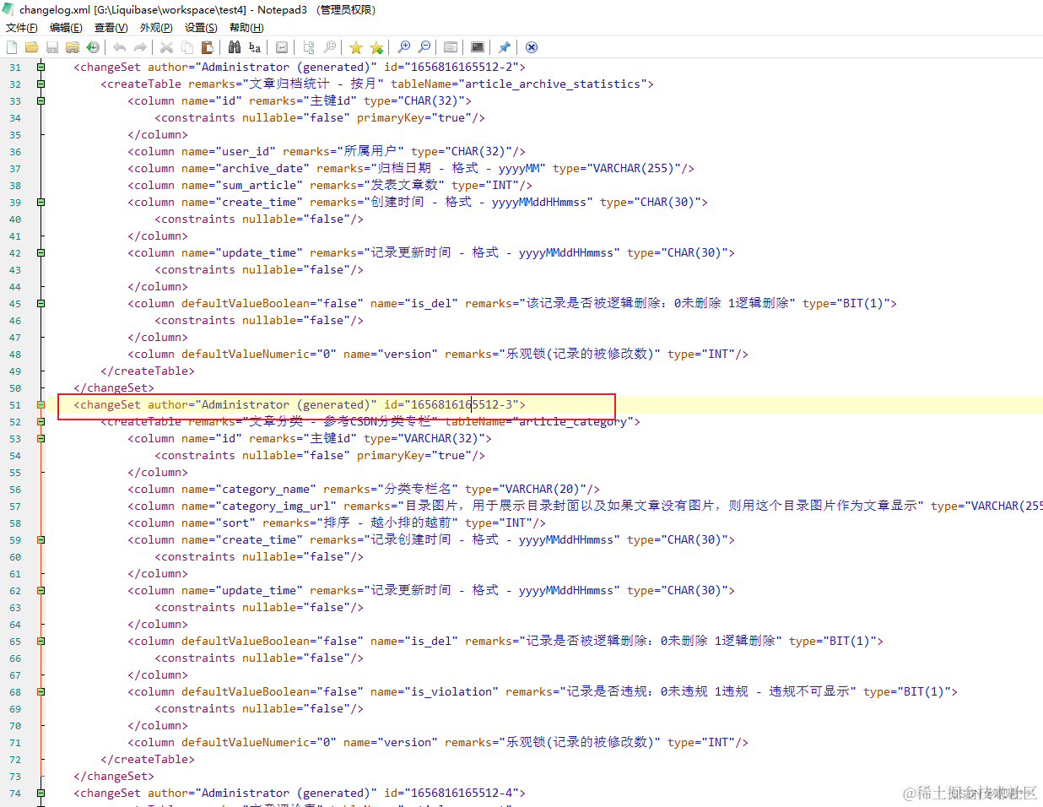The height and width of the screenshot is (807, 1043).
Task: Click the Save As toolbar icon
Action: [73, 47]
